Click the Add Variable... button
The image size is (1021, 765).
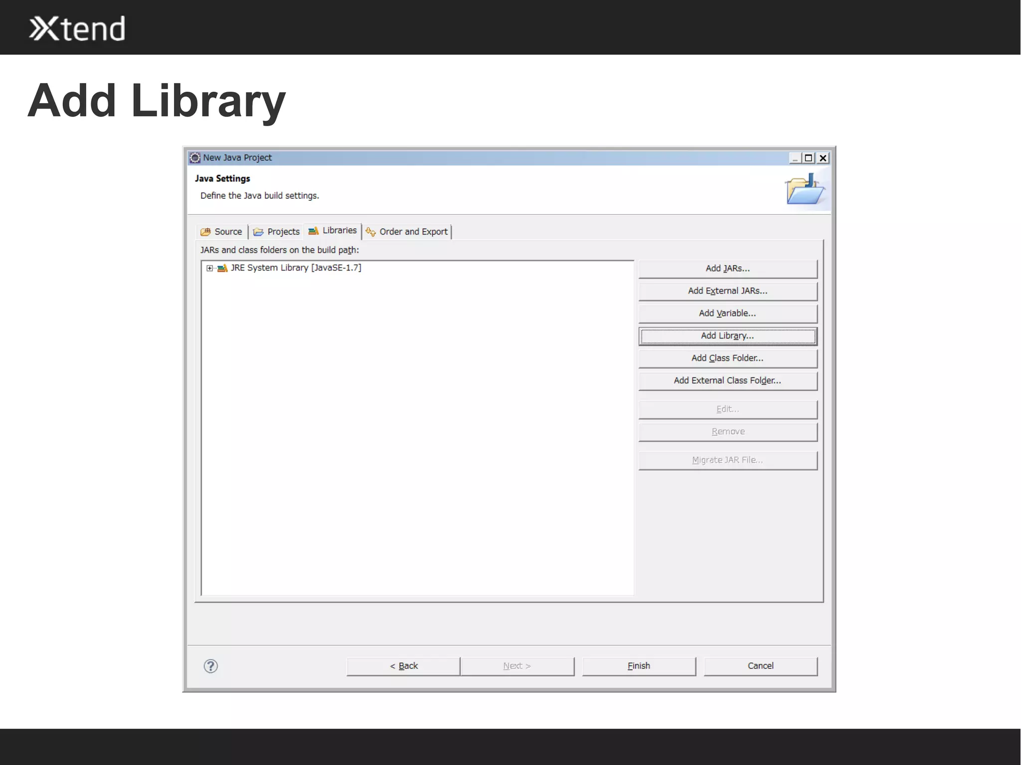pos(727,313)
